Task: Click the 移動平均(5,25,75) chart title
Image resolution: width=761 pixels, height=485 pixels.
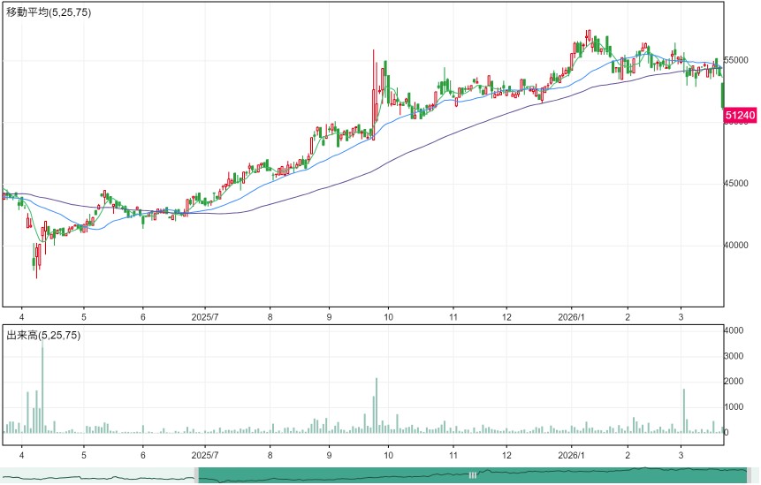Action: [x=49, y=12]
